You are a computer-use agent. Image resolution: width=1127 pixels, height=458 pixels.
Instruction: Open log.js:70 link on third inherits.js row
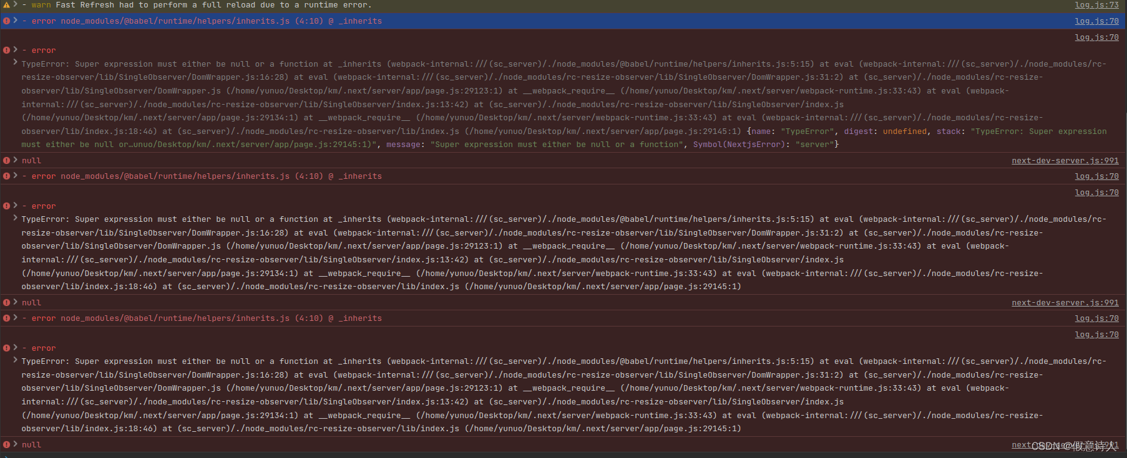[x=1096, y=318]
